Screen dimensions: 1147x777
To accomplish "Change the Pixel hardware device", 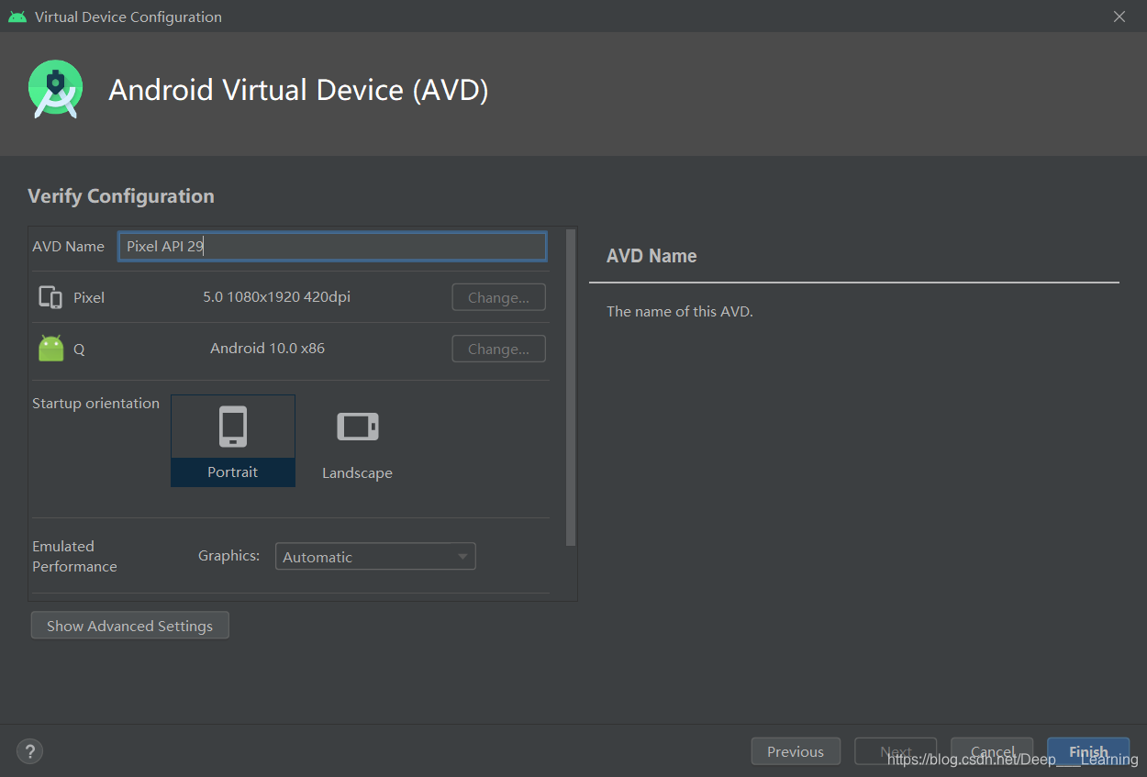I will pos(498,297).
